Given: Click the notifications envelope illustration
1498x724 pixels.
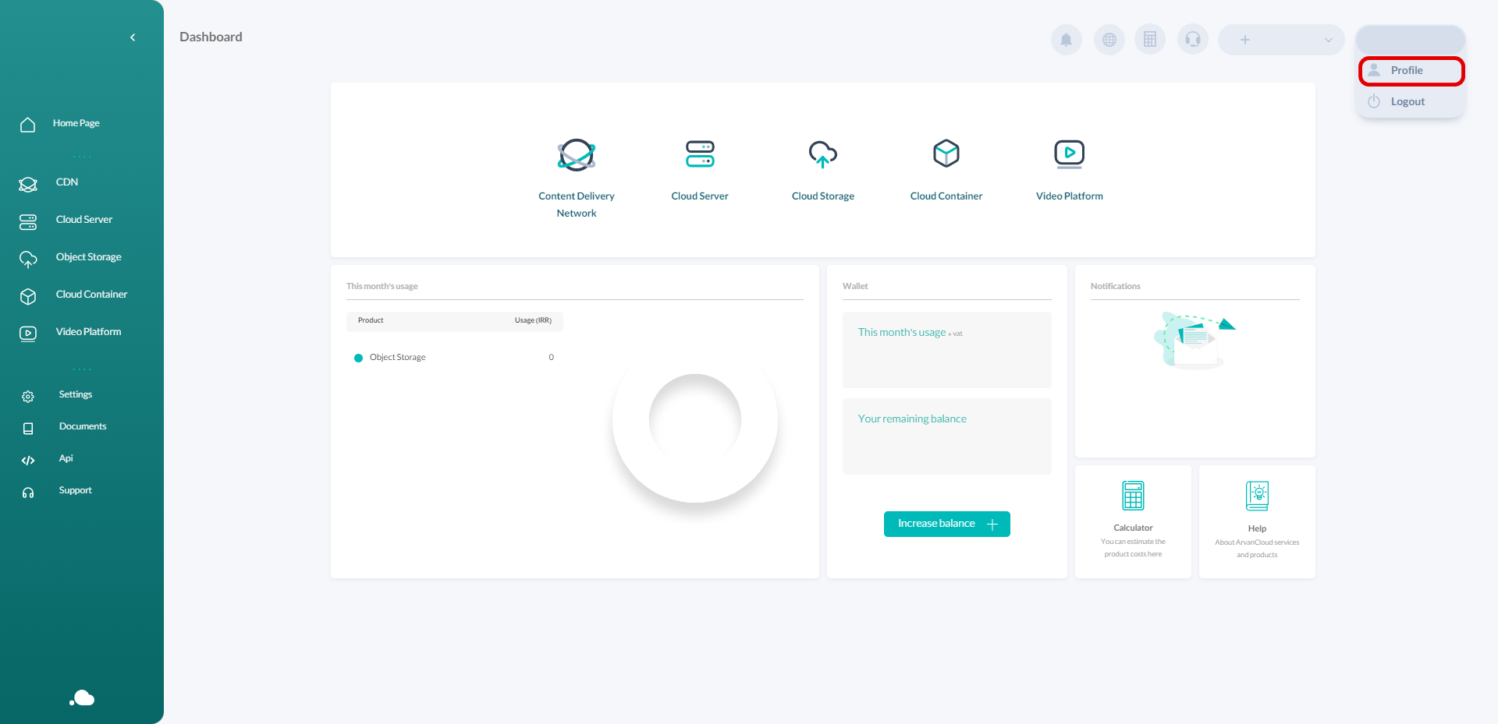Looking at the screenshot, I should point(1194,341).
